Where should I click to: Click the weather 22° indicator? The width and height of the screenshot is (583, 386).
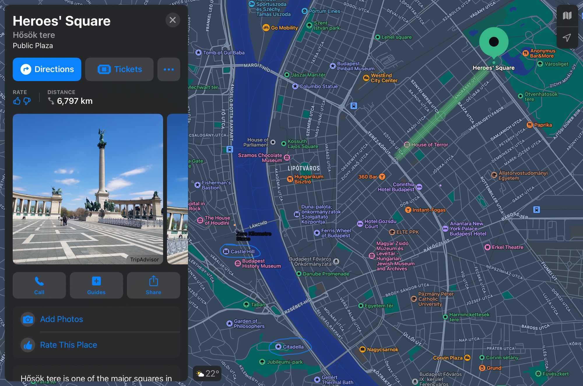(x=207, y=373)
